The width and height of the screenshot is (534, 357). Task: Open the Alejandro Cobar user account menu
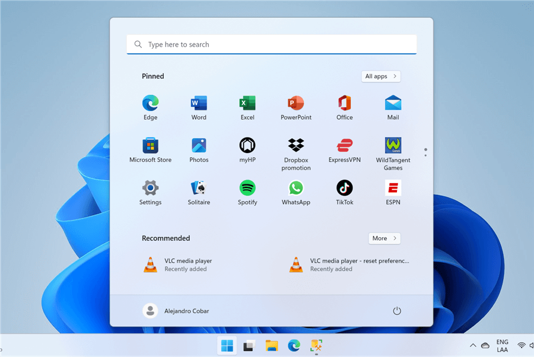[176, 311]
